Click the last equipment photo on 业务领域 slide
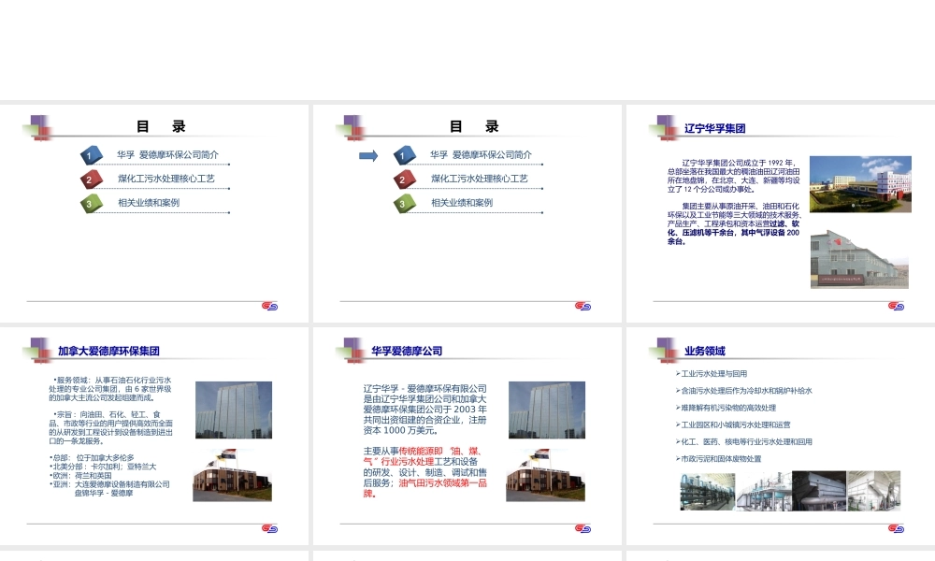This screenshot has height=561, width=935. click(874, 491)
